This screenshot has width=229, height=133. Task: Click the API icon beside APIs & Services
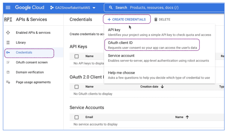[x=8, y=19]
